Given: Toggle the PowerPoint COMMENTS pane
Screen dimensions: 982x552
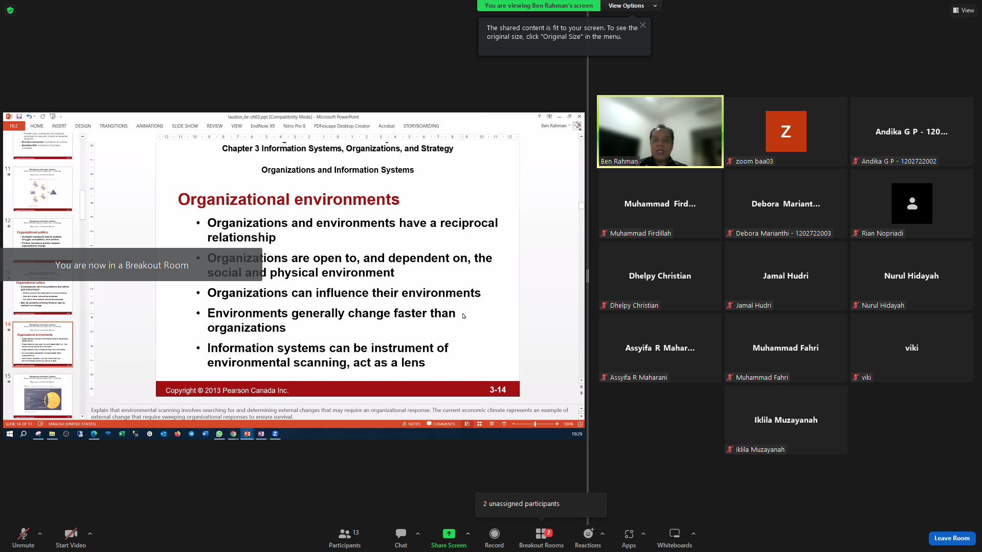Looking at the screenshot, I should point(441,424).
